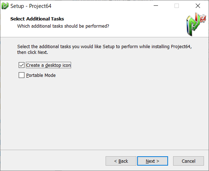Screen dimensions: 209x171
Task: Cancel the Project64 installation
Action: point(189,161)
